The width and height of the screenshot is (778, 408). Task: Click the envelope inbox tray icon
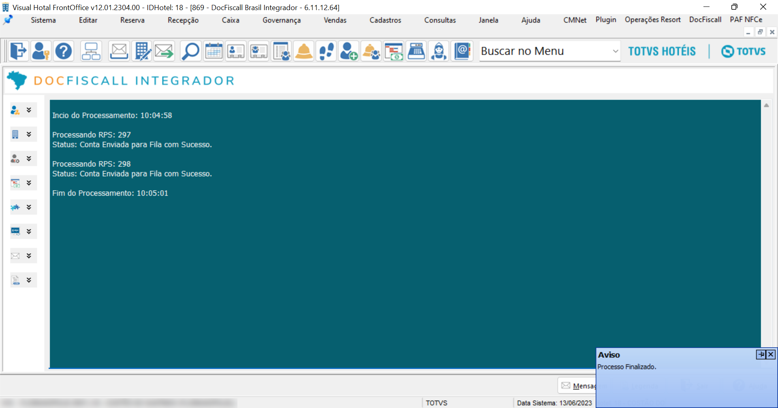point(119,51)
